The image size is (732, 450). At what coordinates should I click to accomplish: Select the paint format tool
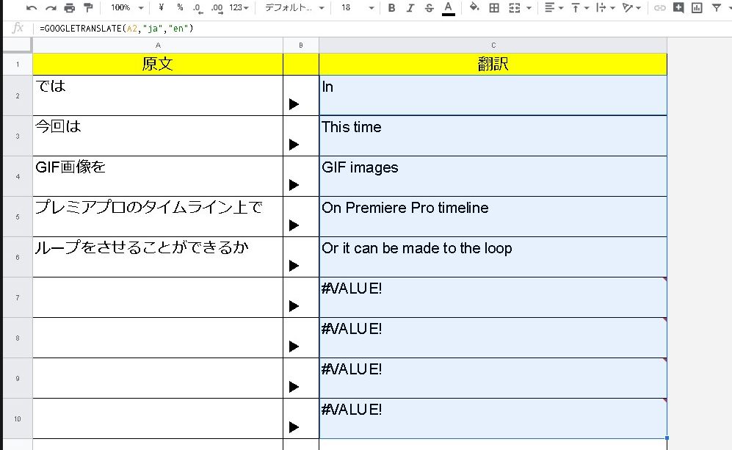pyautogui.click(x=86, y=7)
